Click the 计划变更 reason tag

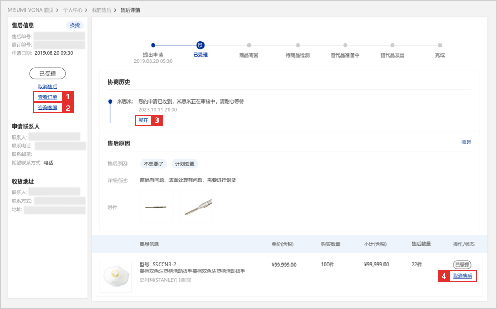[185, 164]
